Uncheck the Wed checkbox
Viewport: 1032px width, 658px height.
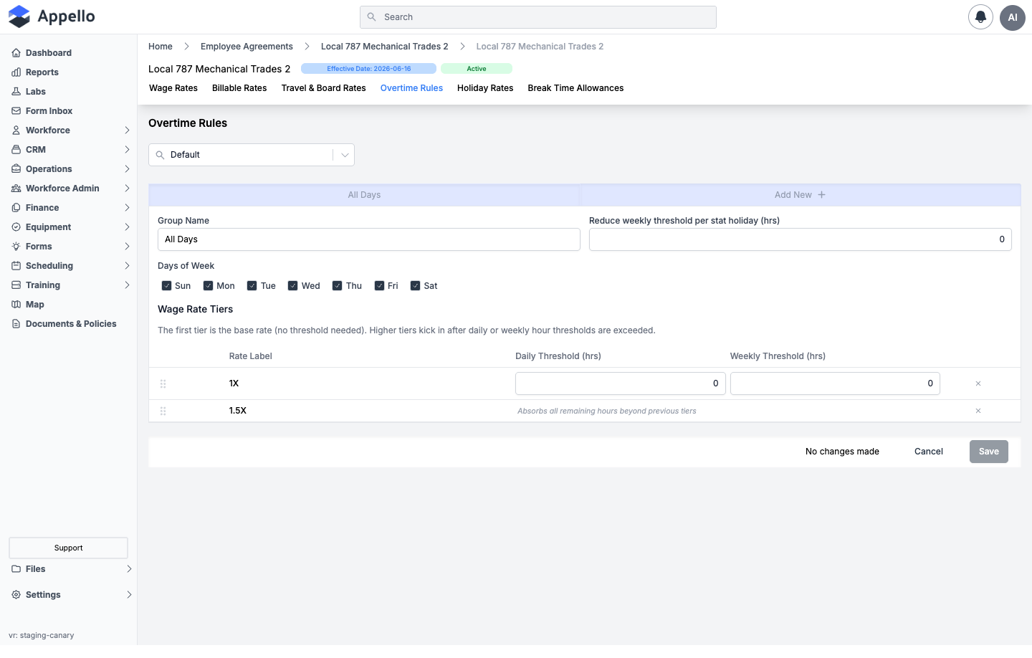(x=292, y=286)
